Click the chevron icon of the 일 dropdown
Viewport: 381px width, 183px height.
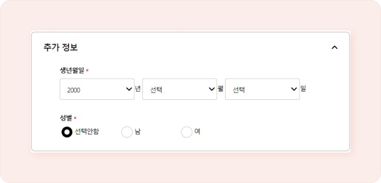tap(294, 89)
